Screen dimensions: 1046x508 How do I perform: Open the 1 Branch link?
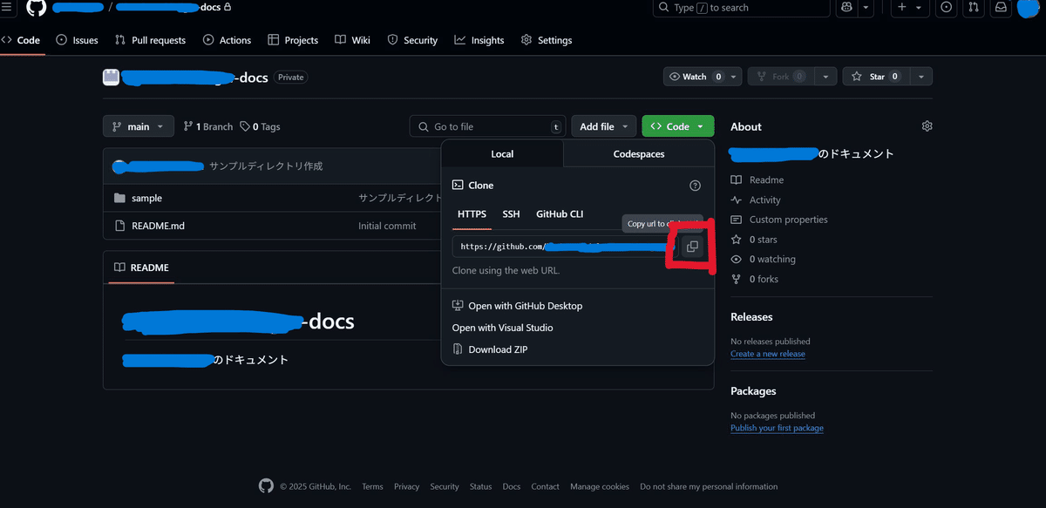208,126
